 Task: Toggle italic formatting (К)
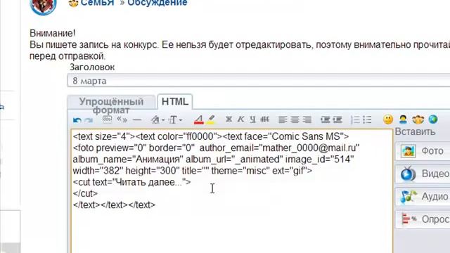click(240, 119)
